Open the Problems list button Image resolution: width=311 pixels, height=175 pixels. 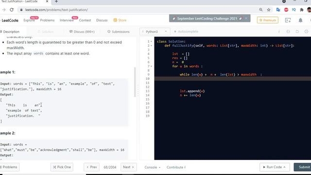click(9, 167)
